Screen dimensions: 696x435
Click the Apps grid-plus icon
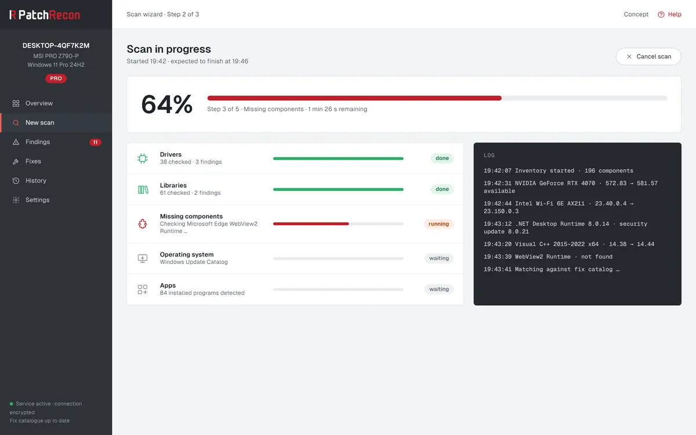(x=143, y=289)
